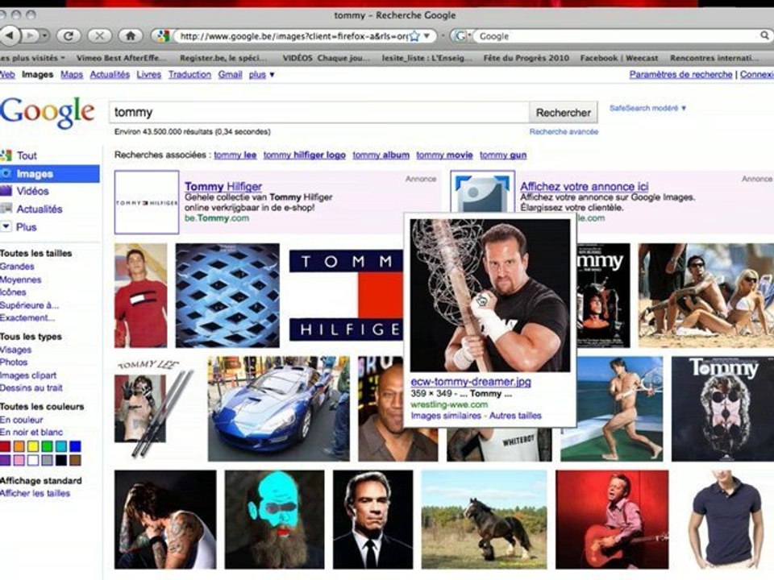Filter by En noir et blanc
This screenshot has width=774, height=580.
pos(31,432)
